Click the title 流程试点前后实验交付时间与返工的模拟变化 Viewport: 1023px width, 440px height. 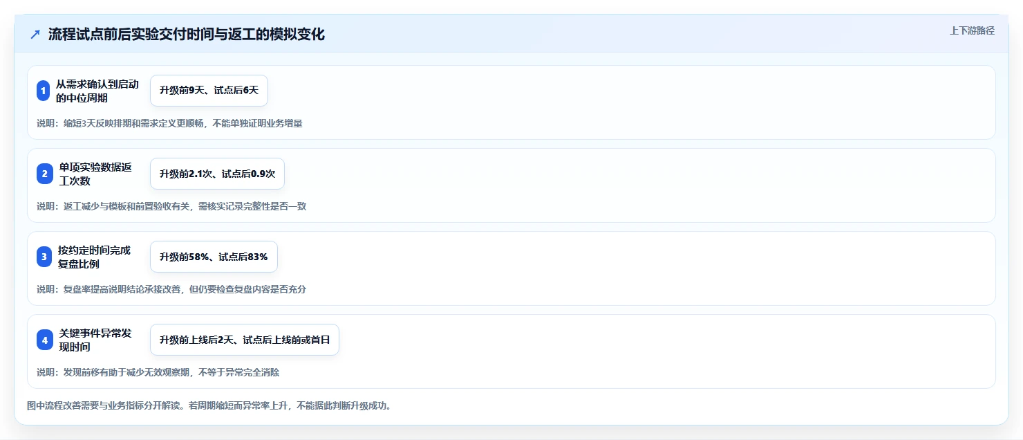click(x=187, y=35)
